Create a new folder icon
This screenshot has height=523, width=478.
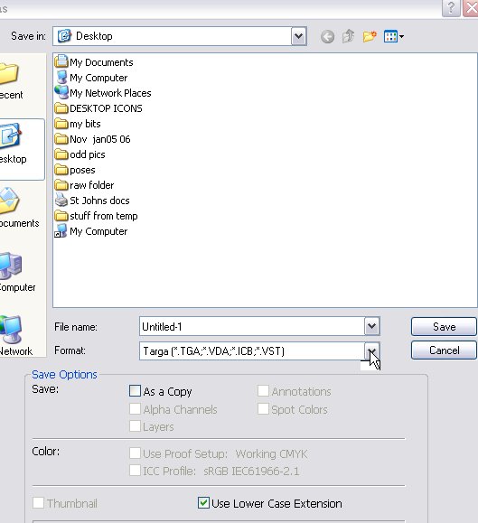[370, 36]
